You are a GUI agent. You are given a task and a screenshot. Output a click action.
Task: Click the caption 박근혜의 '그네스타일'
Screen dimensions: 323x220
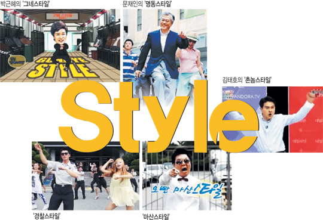click(x=25, y=4)
